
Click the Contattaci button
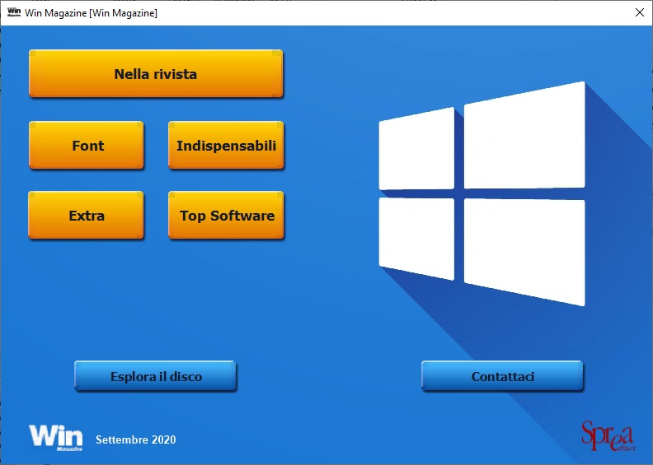pyautogui.click(x=502, y=376)
